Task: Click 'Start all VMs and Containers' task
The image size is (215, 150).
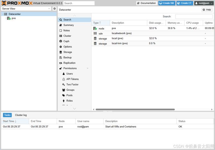Action: click(x=121, y=126)
